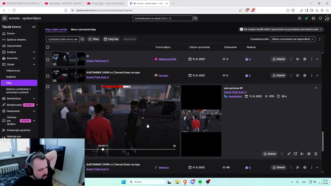Check the box for 'aha seriozne RP' clip
331x186 pixels.
(x=48, y=87)
